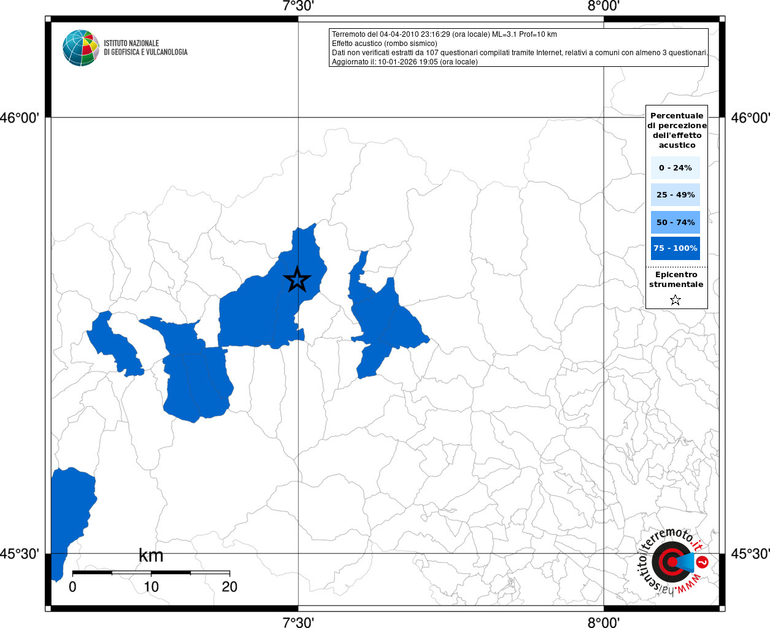The width and height of the screenshot is (770, 628).
Task: Click the 'Percentuale di percezione' legend title
Action: [x=677, y=130]
